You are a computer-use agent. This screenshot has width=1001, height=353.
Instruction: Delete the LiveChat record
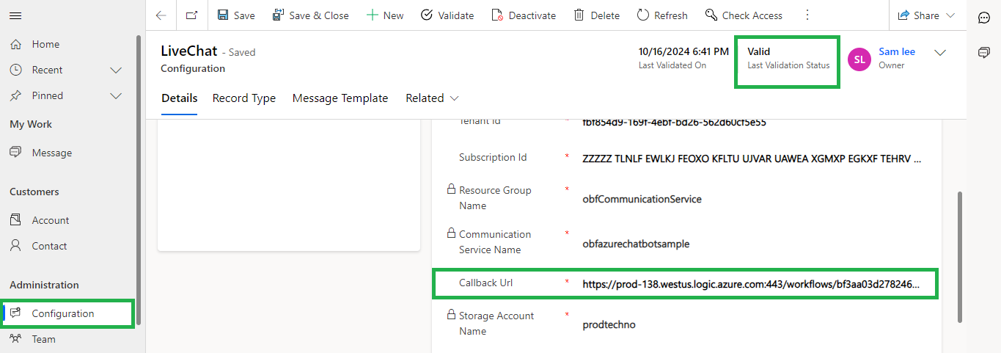click(x=596, y=15)
